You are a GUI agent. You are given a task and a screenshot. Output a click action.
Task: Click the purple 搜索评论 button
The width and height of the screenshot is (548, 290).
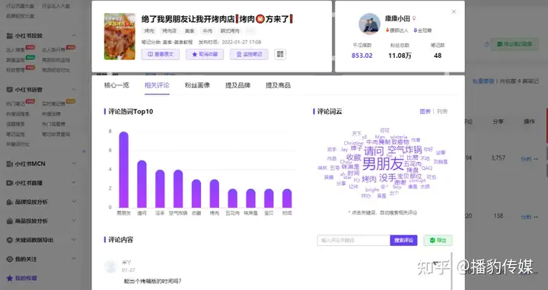[x=403, y=241]
